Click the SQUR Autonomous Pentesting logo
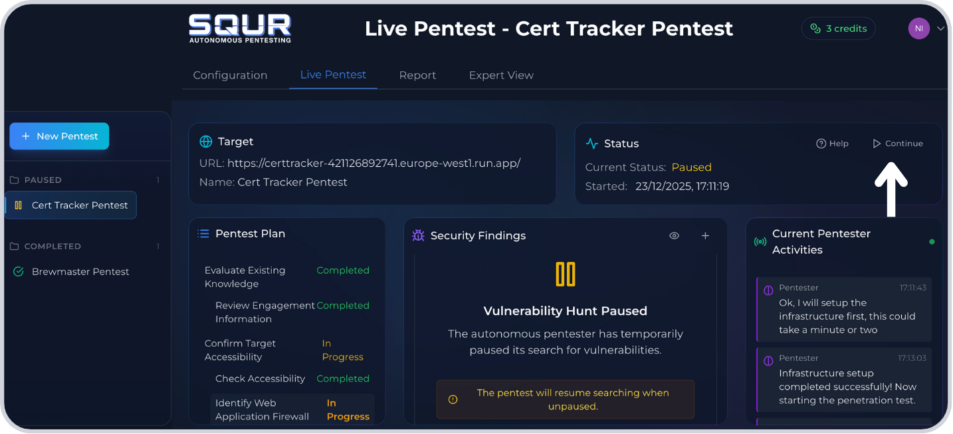The width and height of the screenshot is (953, 434). tap(240, 29)
